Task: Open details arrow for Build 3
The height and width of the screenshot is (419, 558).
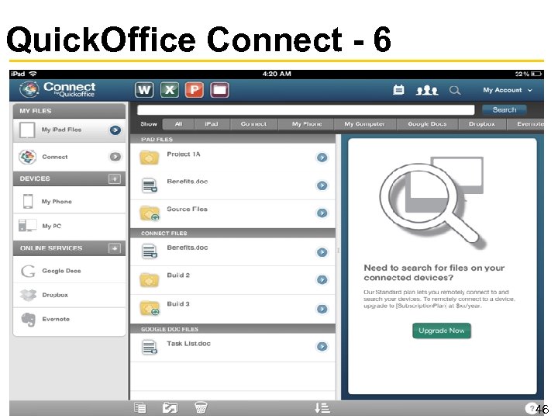Action: [x=322, y=309]
